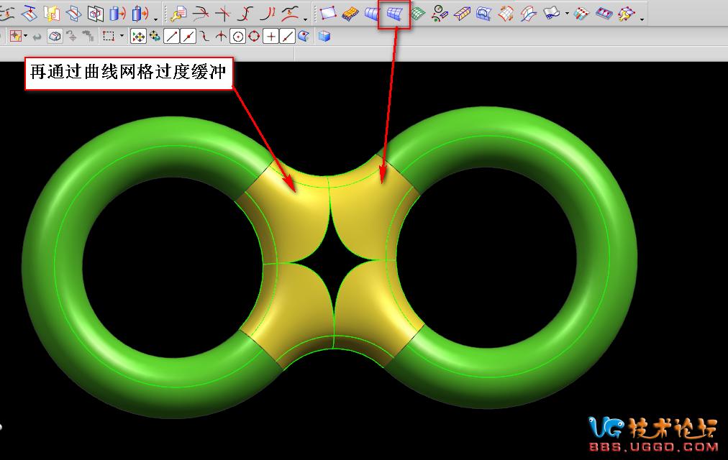
Task: Click second blue cylinder with axis icon
Action: [140, 14]
